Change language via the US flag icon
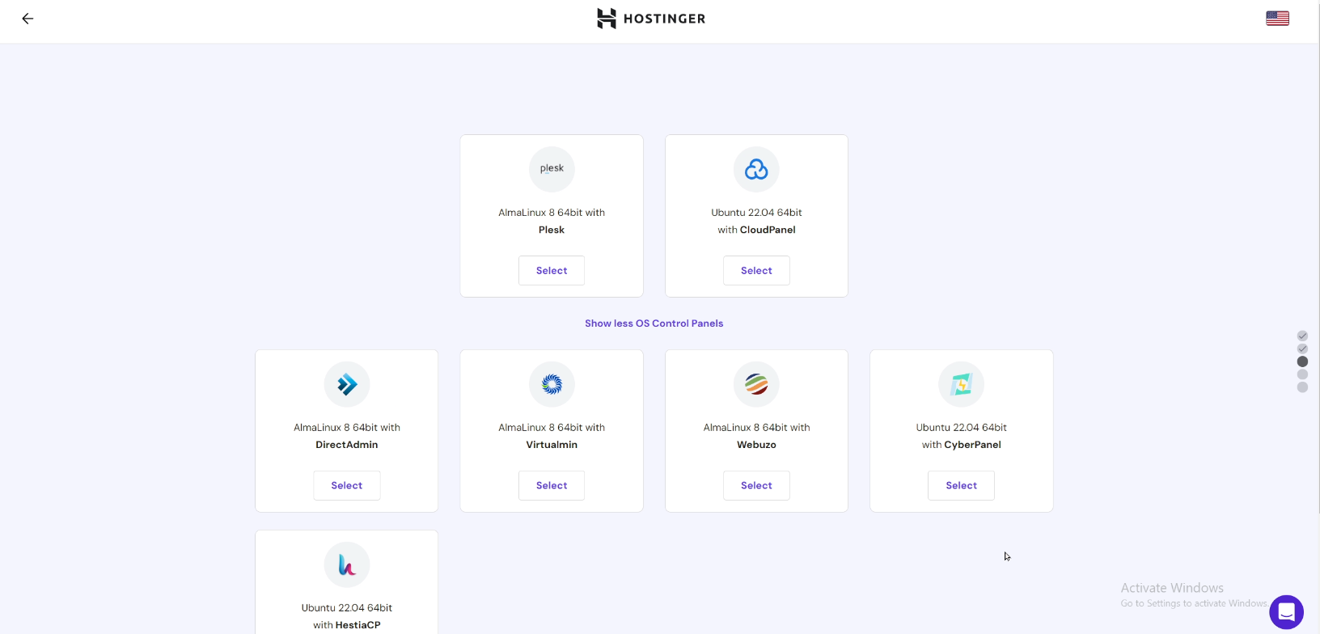1320x634 pixels. [x=1277, y=19]
